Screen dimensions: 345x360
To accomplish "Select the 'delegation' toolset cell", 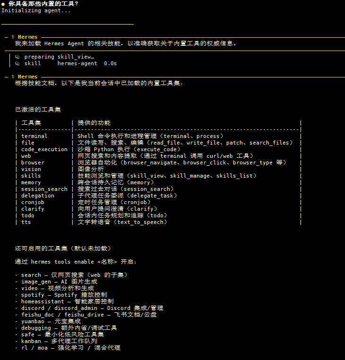I will tap(38, 196).
